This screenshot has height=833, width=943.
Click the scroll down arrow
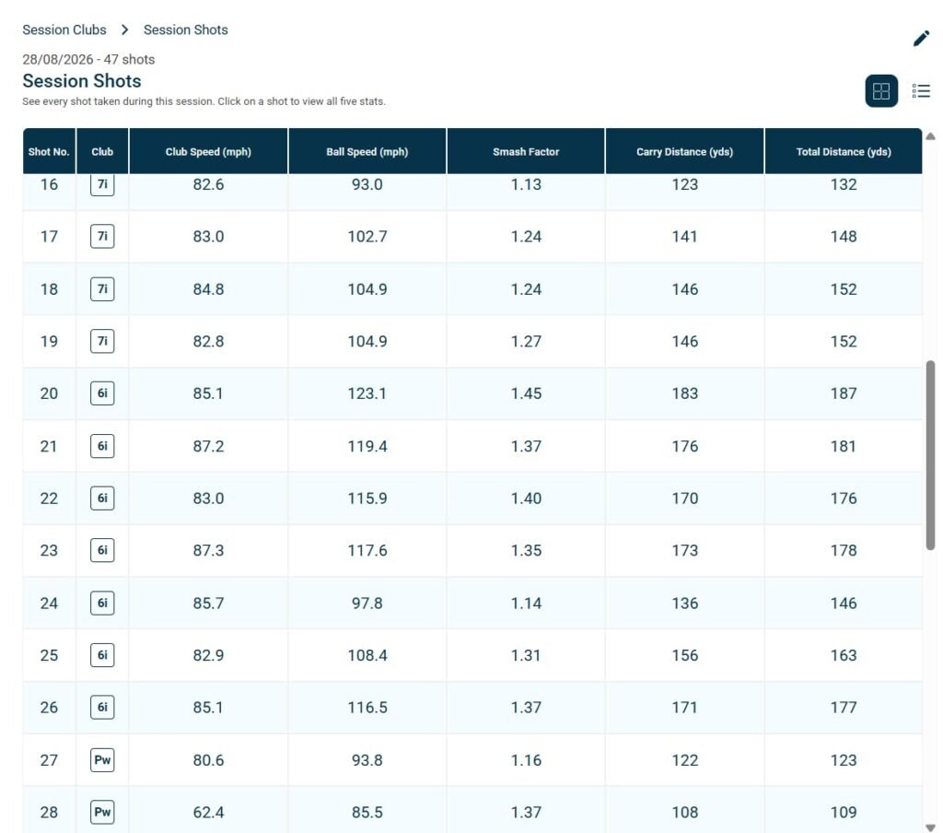click(x=930, y=827)
